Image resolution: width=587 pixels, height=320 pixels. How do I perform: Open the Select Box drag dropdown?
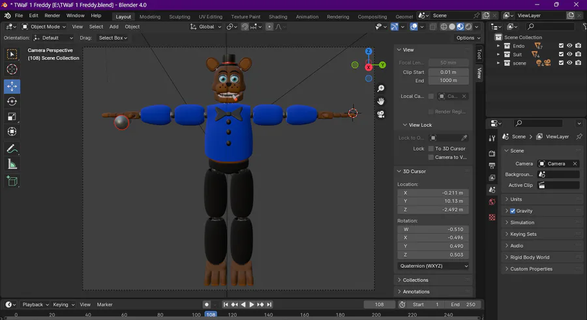pyautogui.click(x=113, y=38)
